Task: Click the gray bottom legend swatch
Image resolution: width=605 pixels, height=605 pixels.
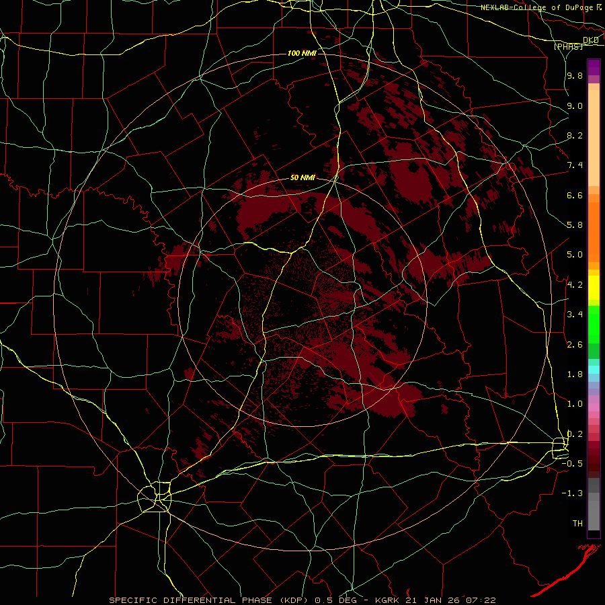Action: (594, 515)
